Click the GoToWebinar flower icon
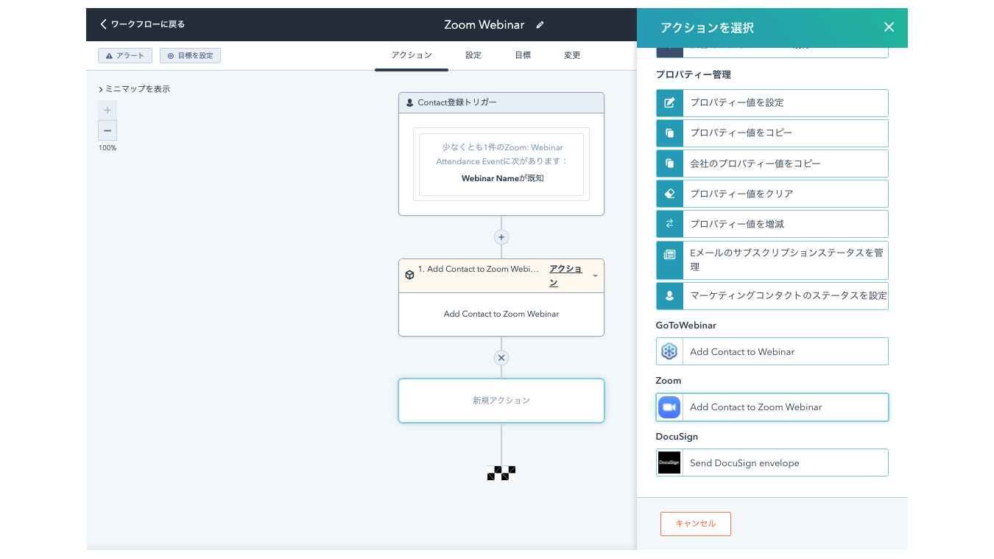Viewport: 994px width, 559px height. [669, 352]
